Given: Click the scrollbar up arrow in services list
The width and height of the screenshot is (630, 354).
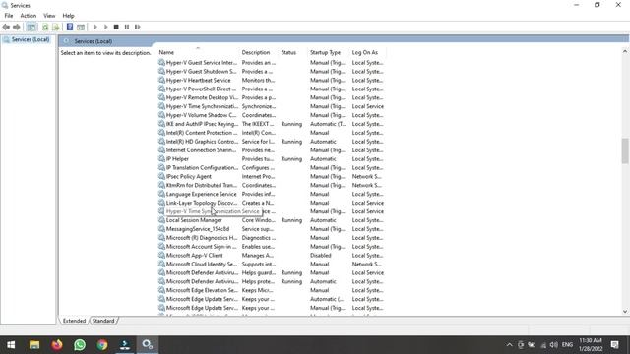Looking at the screenshot, I should pos(625,51).
